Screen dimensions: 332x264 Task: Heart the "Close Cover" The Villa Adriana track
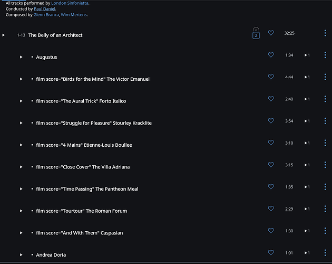click(271, 165)
